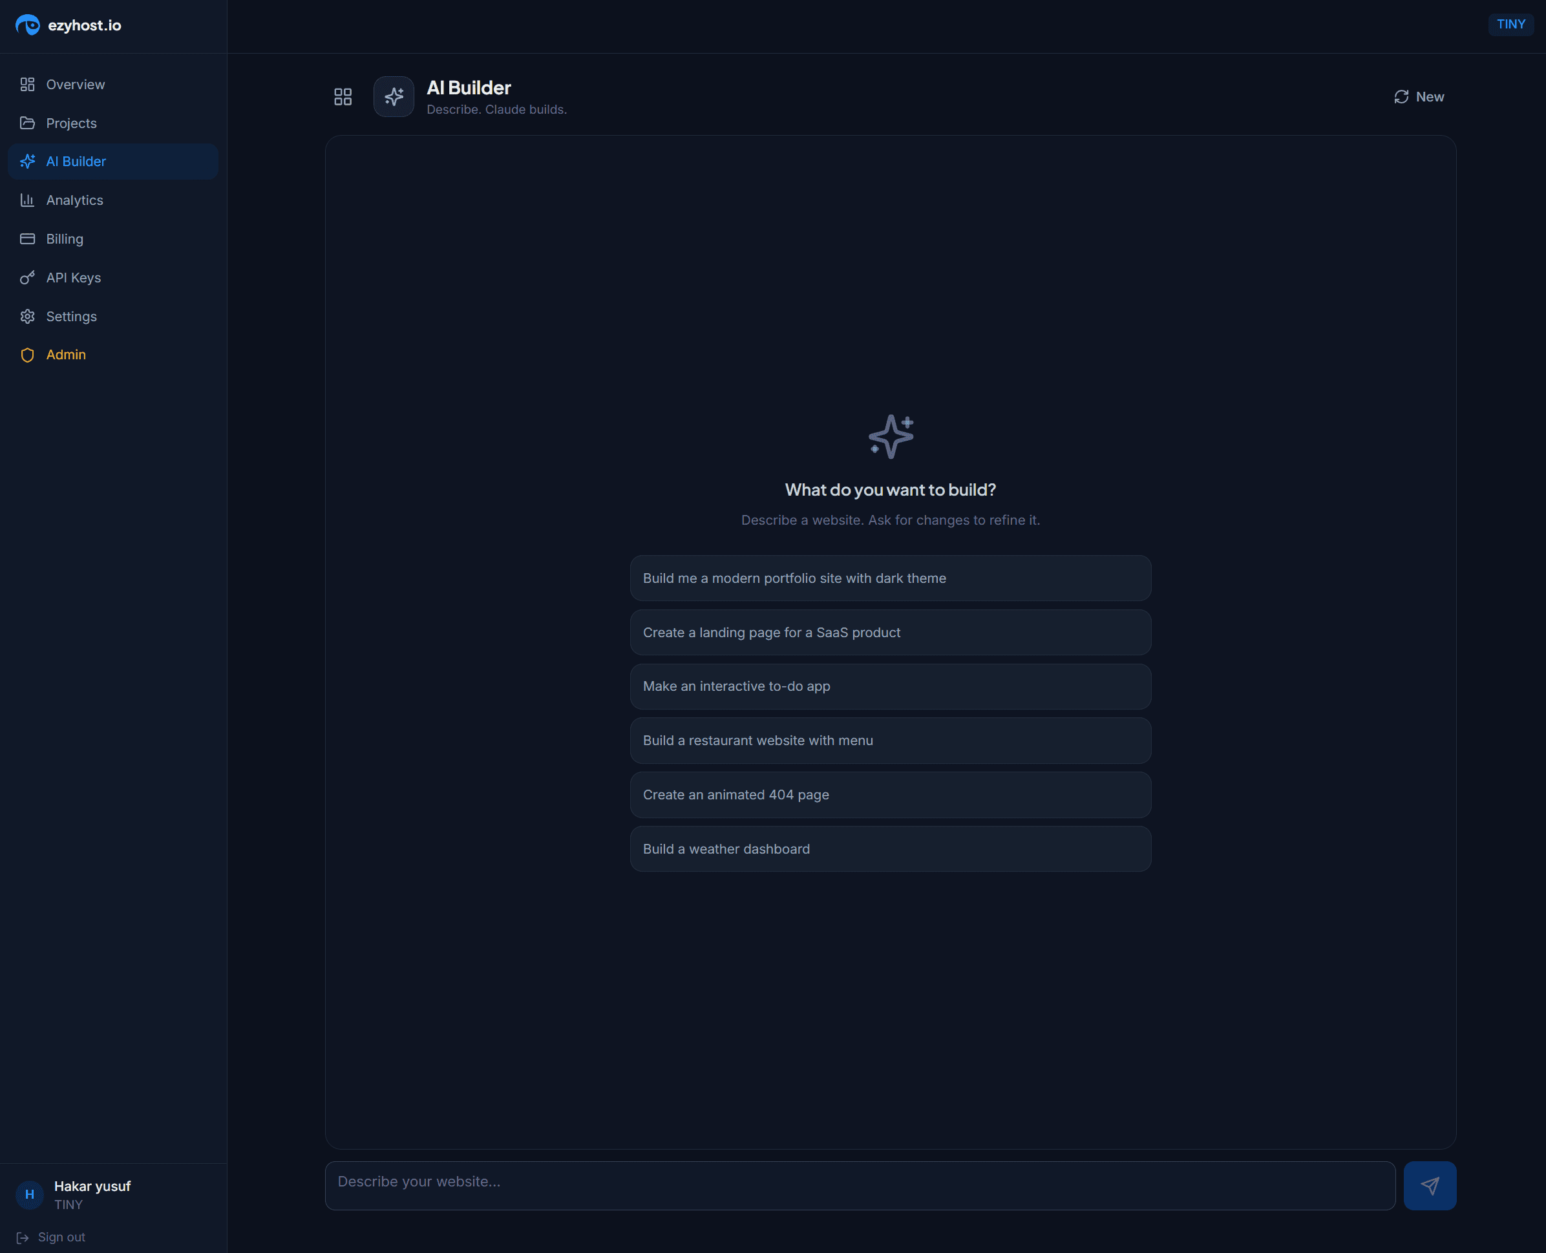Click the TINY workspace badge
The image size is (1546, 1253).
(1510, 24)
